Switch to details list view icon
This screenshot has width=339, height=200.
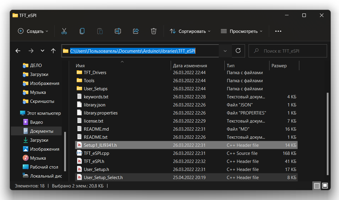(x=317, y=186)
